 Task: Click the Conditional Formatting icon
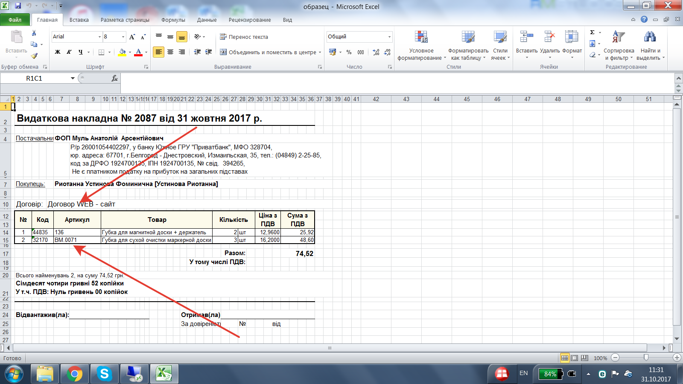tap(421, 38)
